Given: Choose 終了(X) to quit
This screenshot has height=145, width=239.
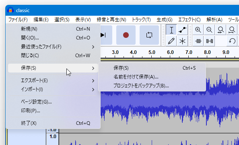Looking at the screenshot, I should (53, 123).
